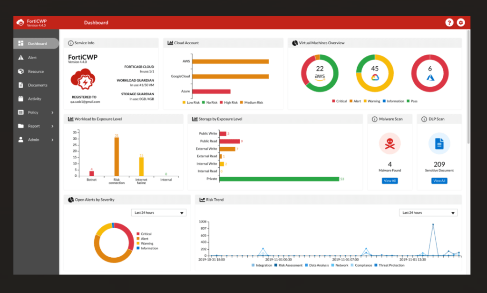Screen dimensions: 487x293
Task: Toggle Warning legend in Open Alerts by Severity
Action: (145, 243)
